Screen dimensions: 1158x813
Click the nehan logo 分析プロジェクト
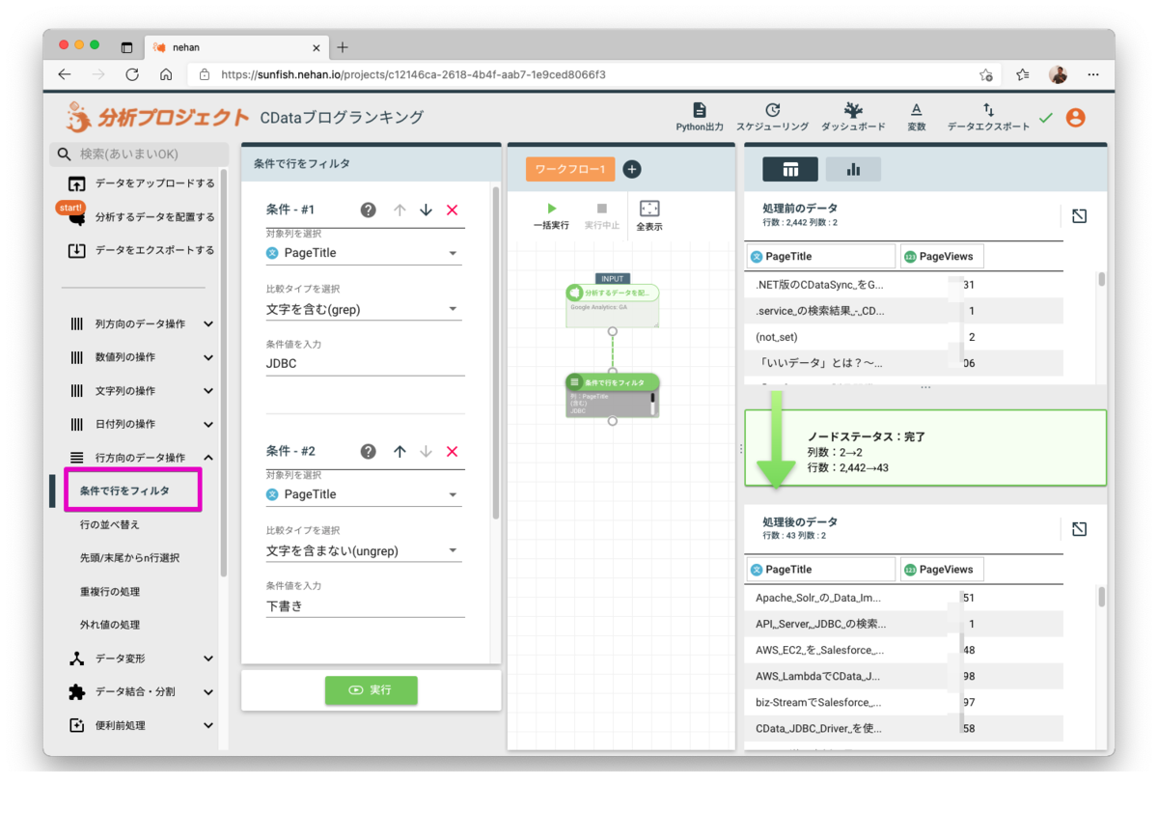(157, 118)
